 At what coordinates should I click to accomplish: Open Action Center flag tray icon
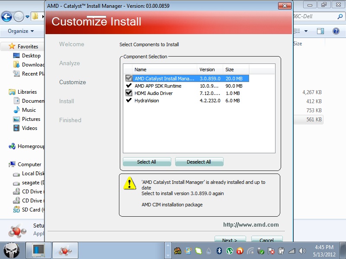271,251
